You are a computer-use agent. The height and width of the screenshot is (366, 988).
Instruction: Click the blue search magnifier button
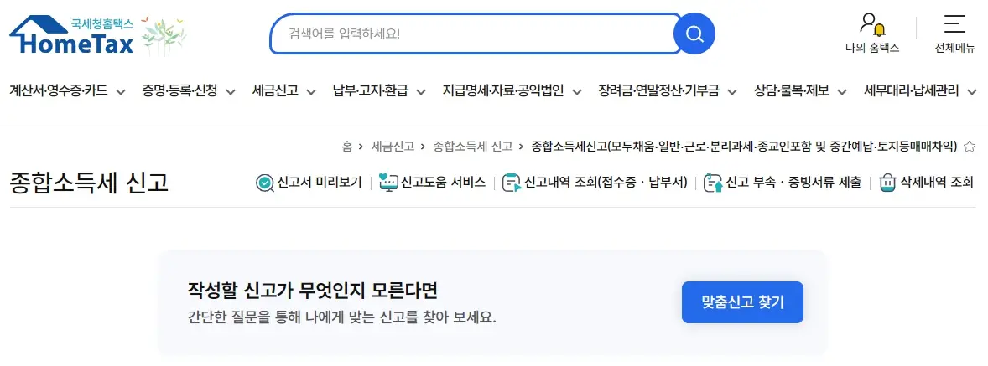(x=694, y=34)
